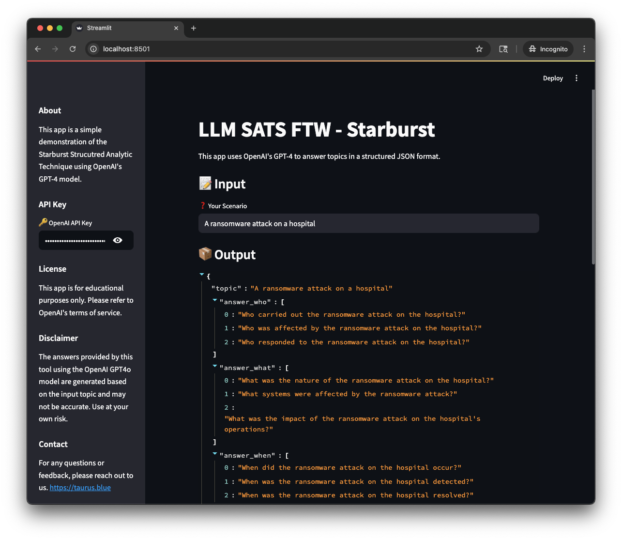The width and height of the screenshot is (622, 540).
Task: Click the API Key heading in sidebar
Action: pos(52,204)
